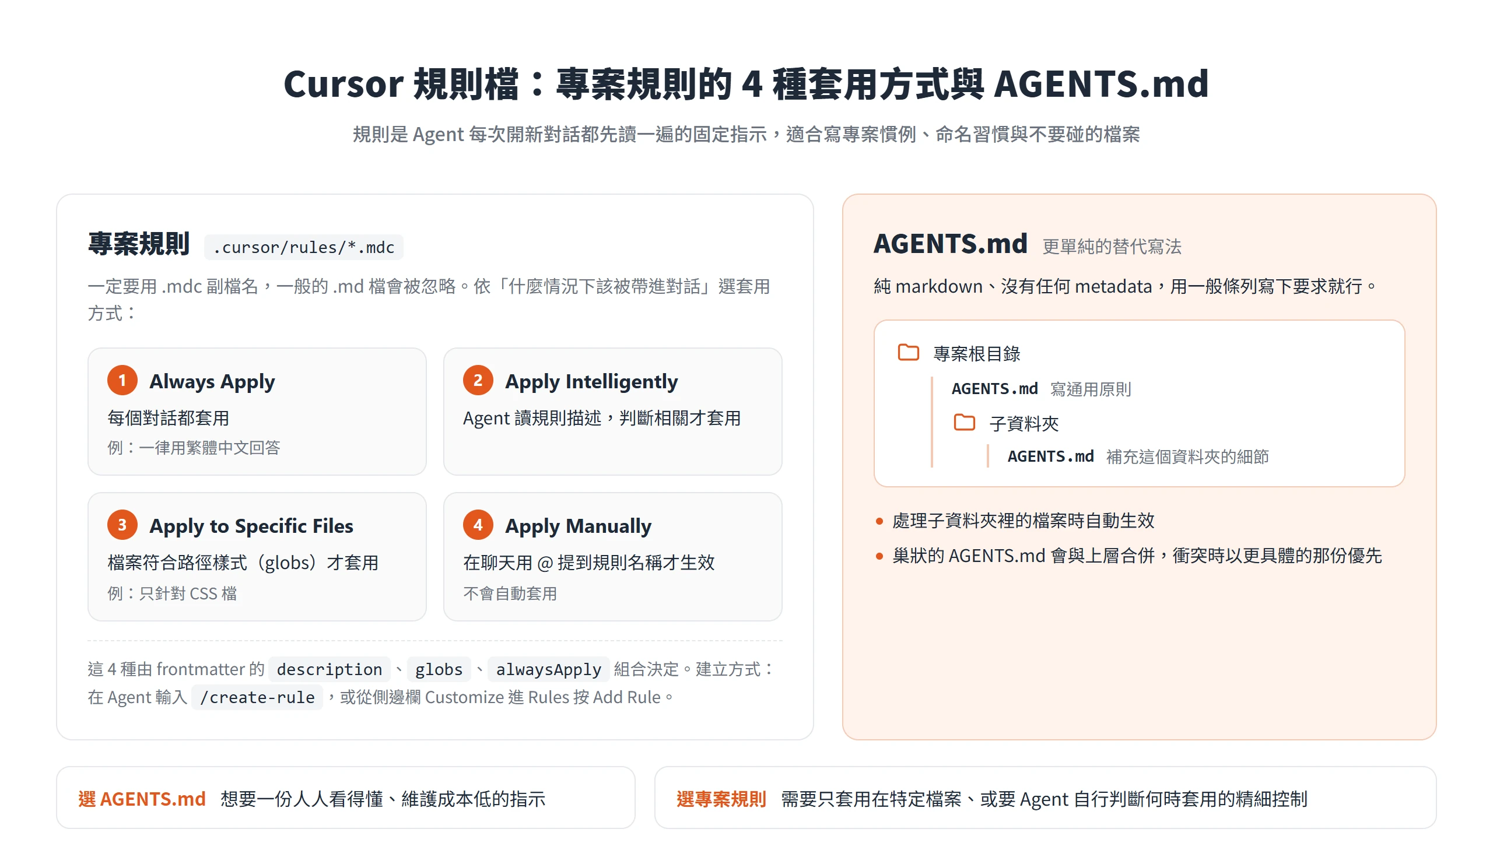Image resolution: width=1493 pixels, height=843 pixels.
Task: Select the Apply Intelligently card title
Action: pyautogui.click(x=591, y=382)
